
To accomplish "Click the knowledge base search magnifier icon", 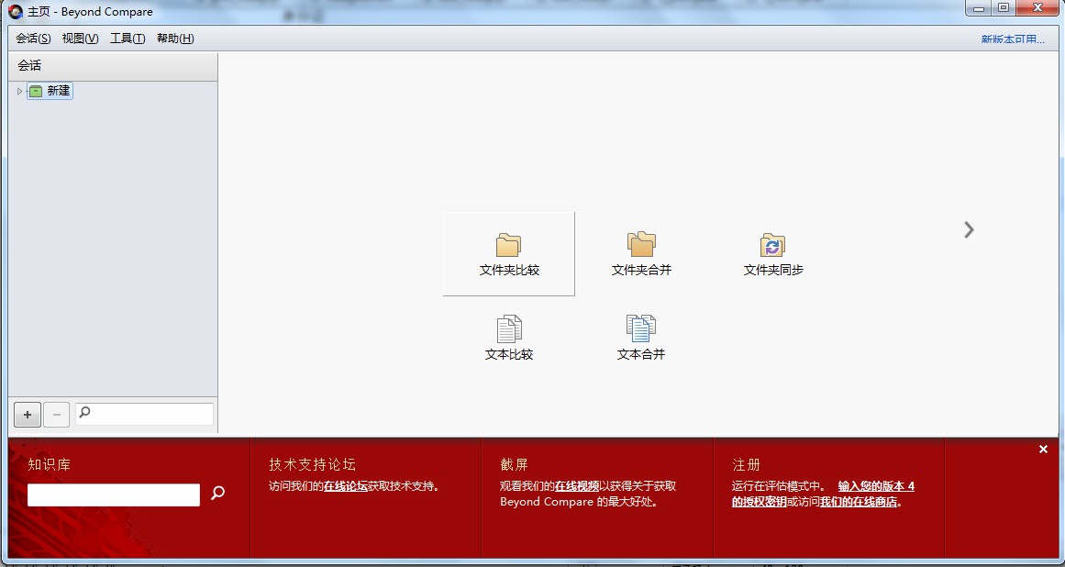I will pyautogui.click(x=217, y=494).
